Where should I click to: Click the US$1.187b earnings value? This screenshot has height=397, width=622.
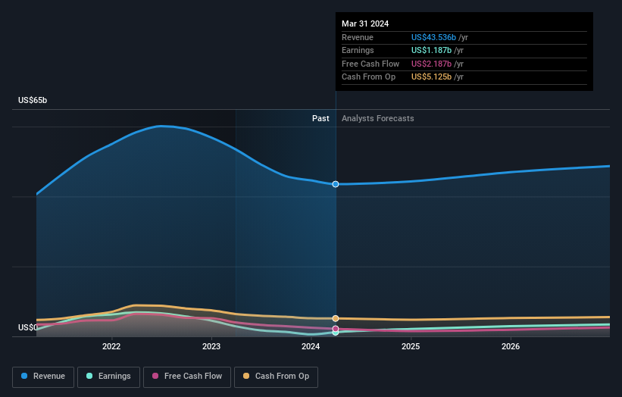(431, 50)
